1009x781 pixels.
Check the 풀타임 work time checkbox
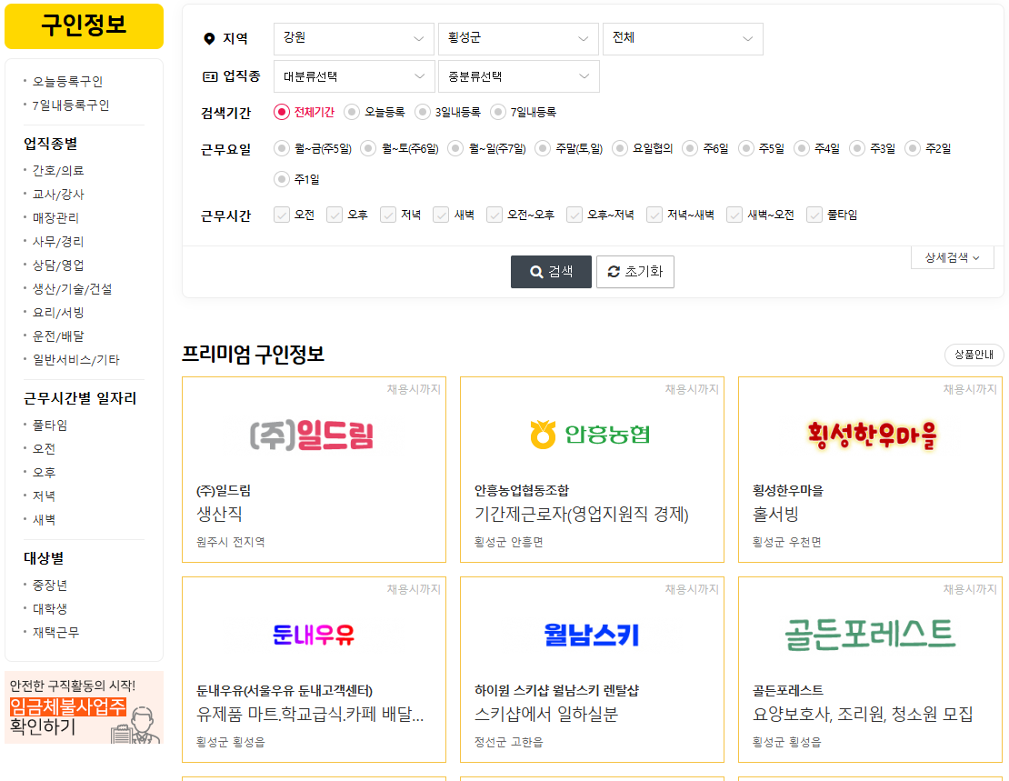point(814,215)
